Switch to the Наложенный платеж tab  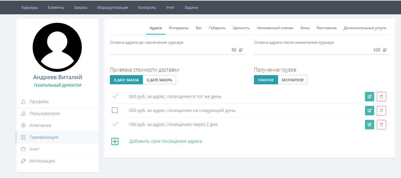click(275, 28)
